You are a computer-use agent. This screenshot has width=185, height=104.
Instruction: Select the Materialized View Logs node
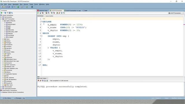point(12,61)
